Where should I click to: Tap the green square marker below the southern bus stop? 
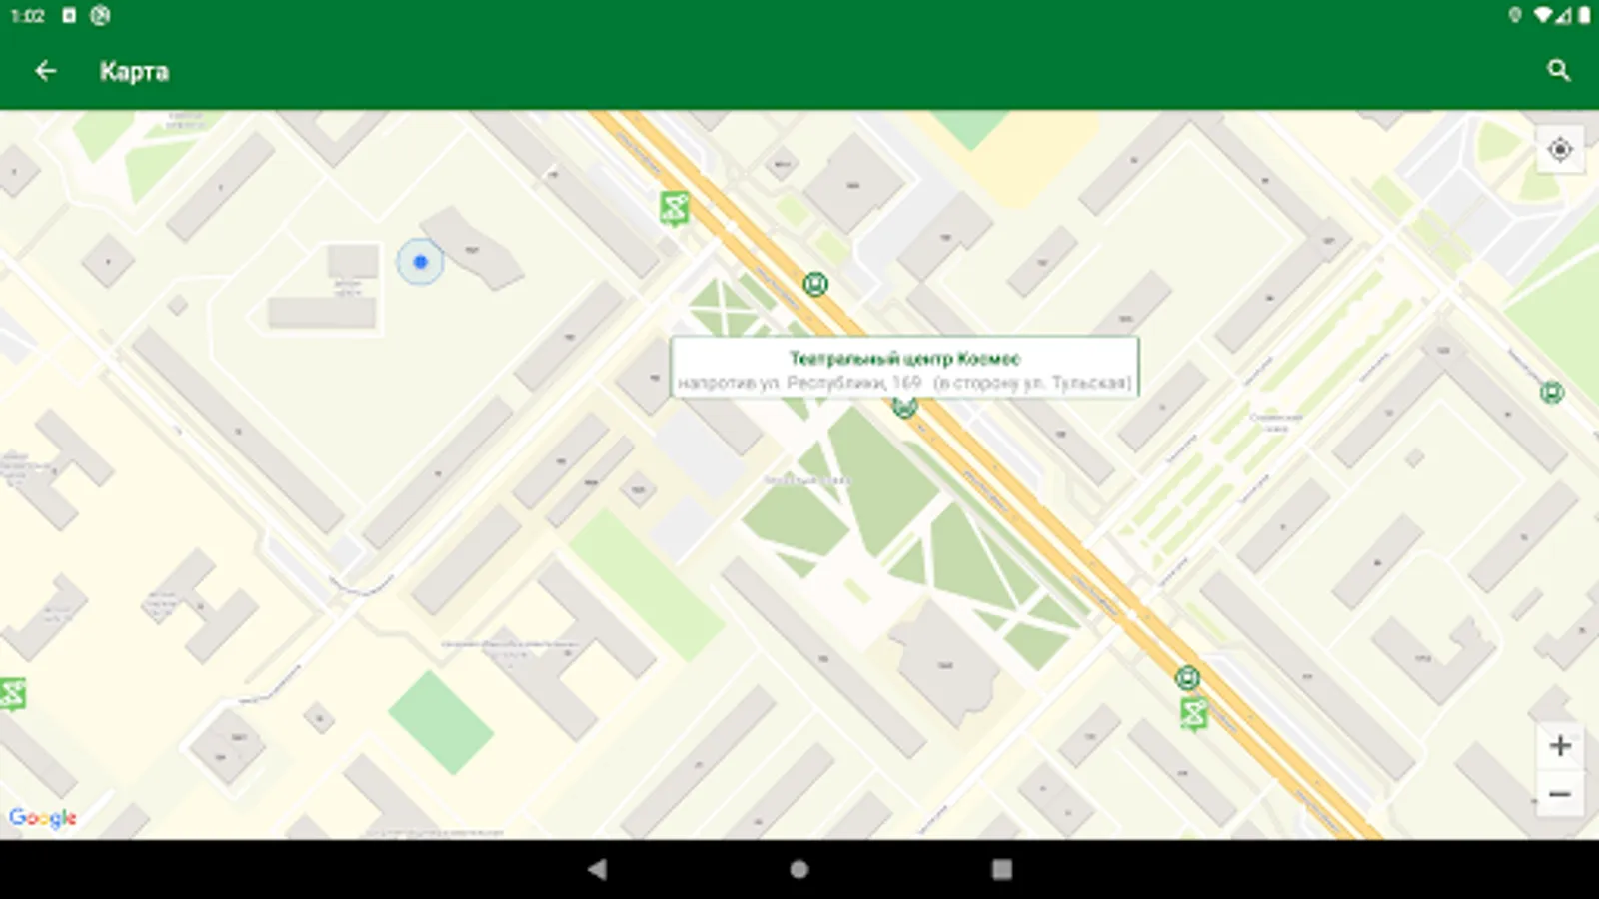point(1193,714)
